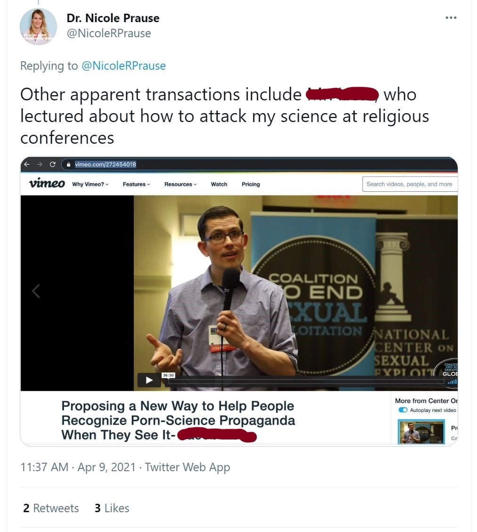This screenshot has width=477, height=532.
Task: Expand the Features dropdown menu
Action: click(136, 184)
